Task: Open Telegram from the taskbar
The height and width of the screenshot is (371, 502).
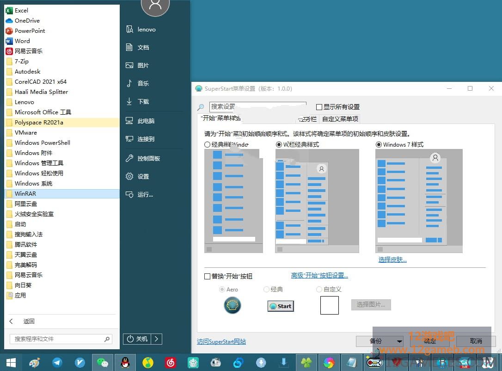Action: [57, 363]
